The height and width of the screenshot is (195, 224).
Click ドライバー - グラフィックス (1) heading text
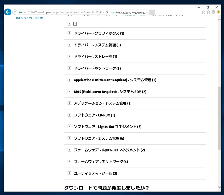click(x=99, y=33)
